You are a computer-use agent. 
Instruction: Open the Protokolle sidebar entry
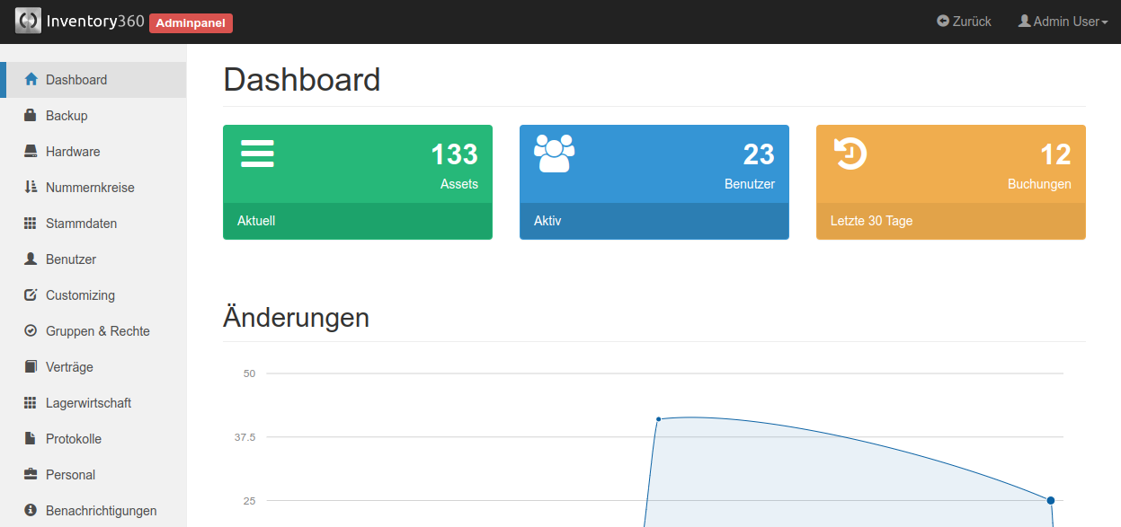(x=74, y=439)
